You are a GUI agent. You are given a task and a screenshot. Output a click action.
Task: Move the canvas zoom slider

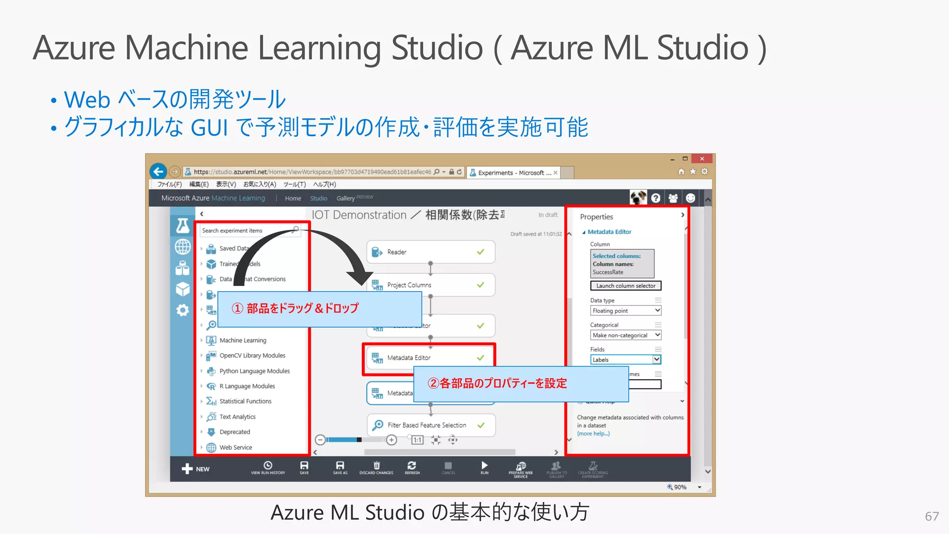point(359,440)
